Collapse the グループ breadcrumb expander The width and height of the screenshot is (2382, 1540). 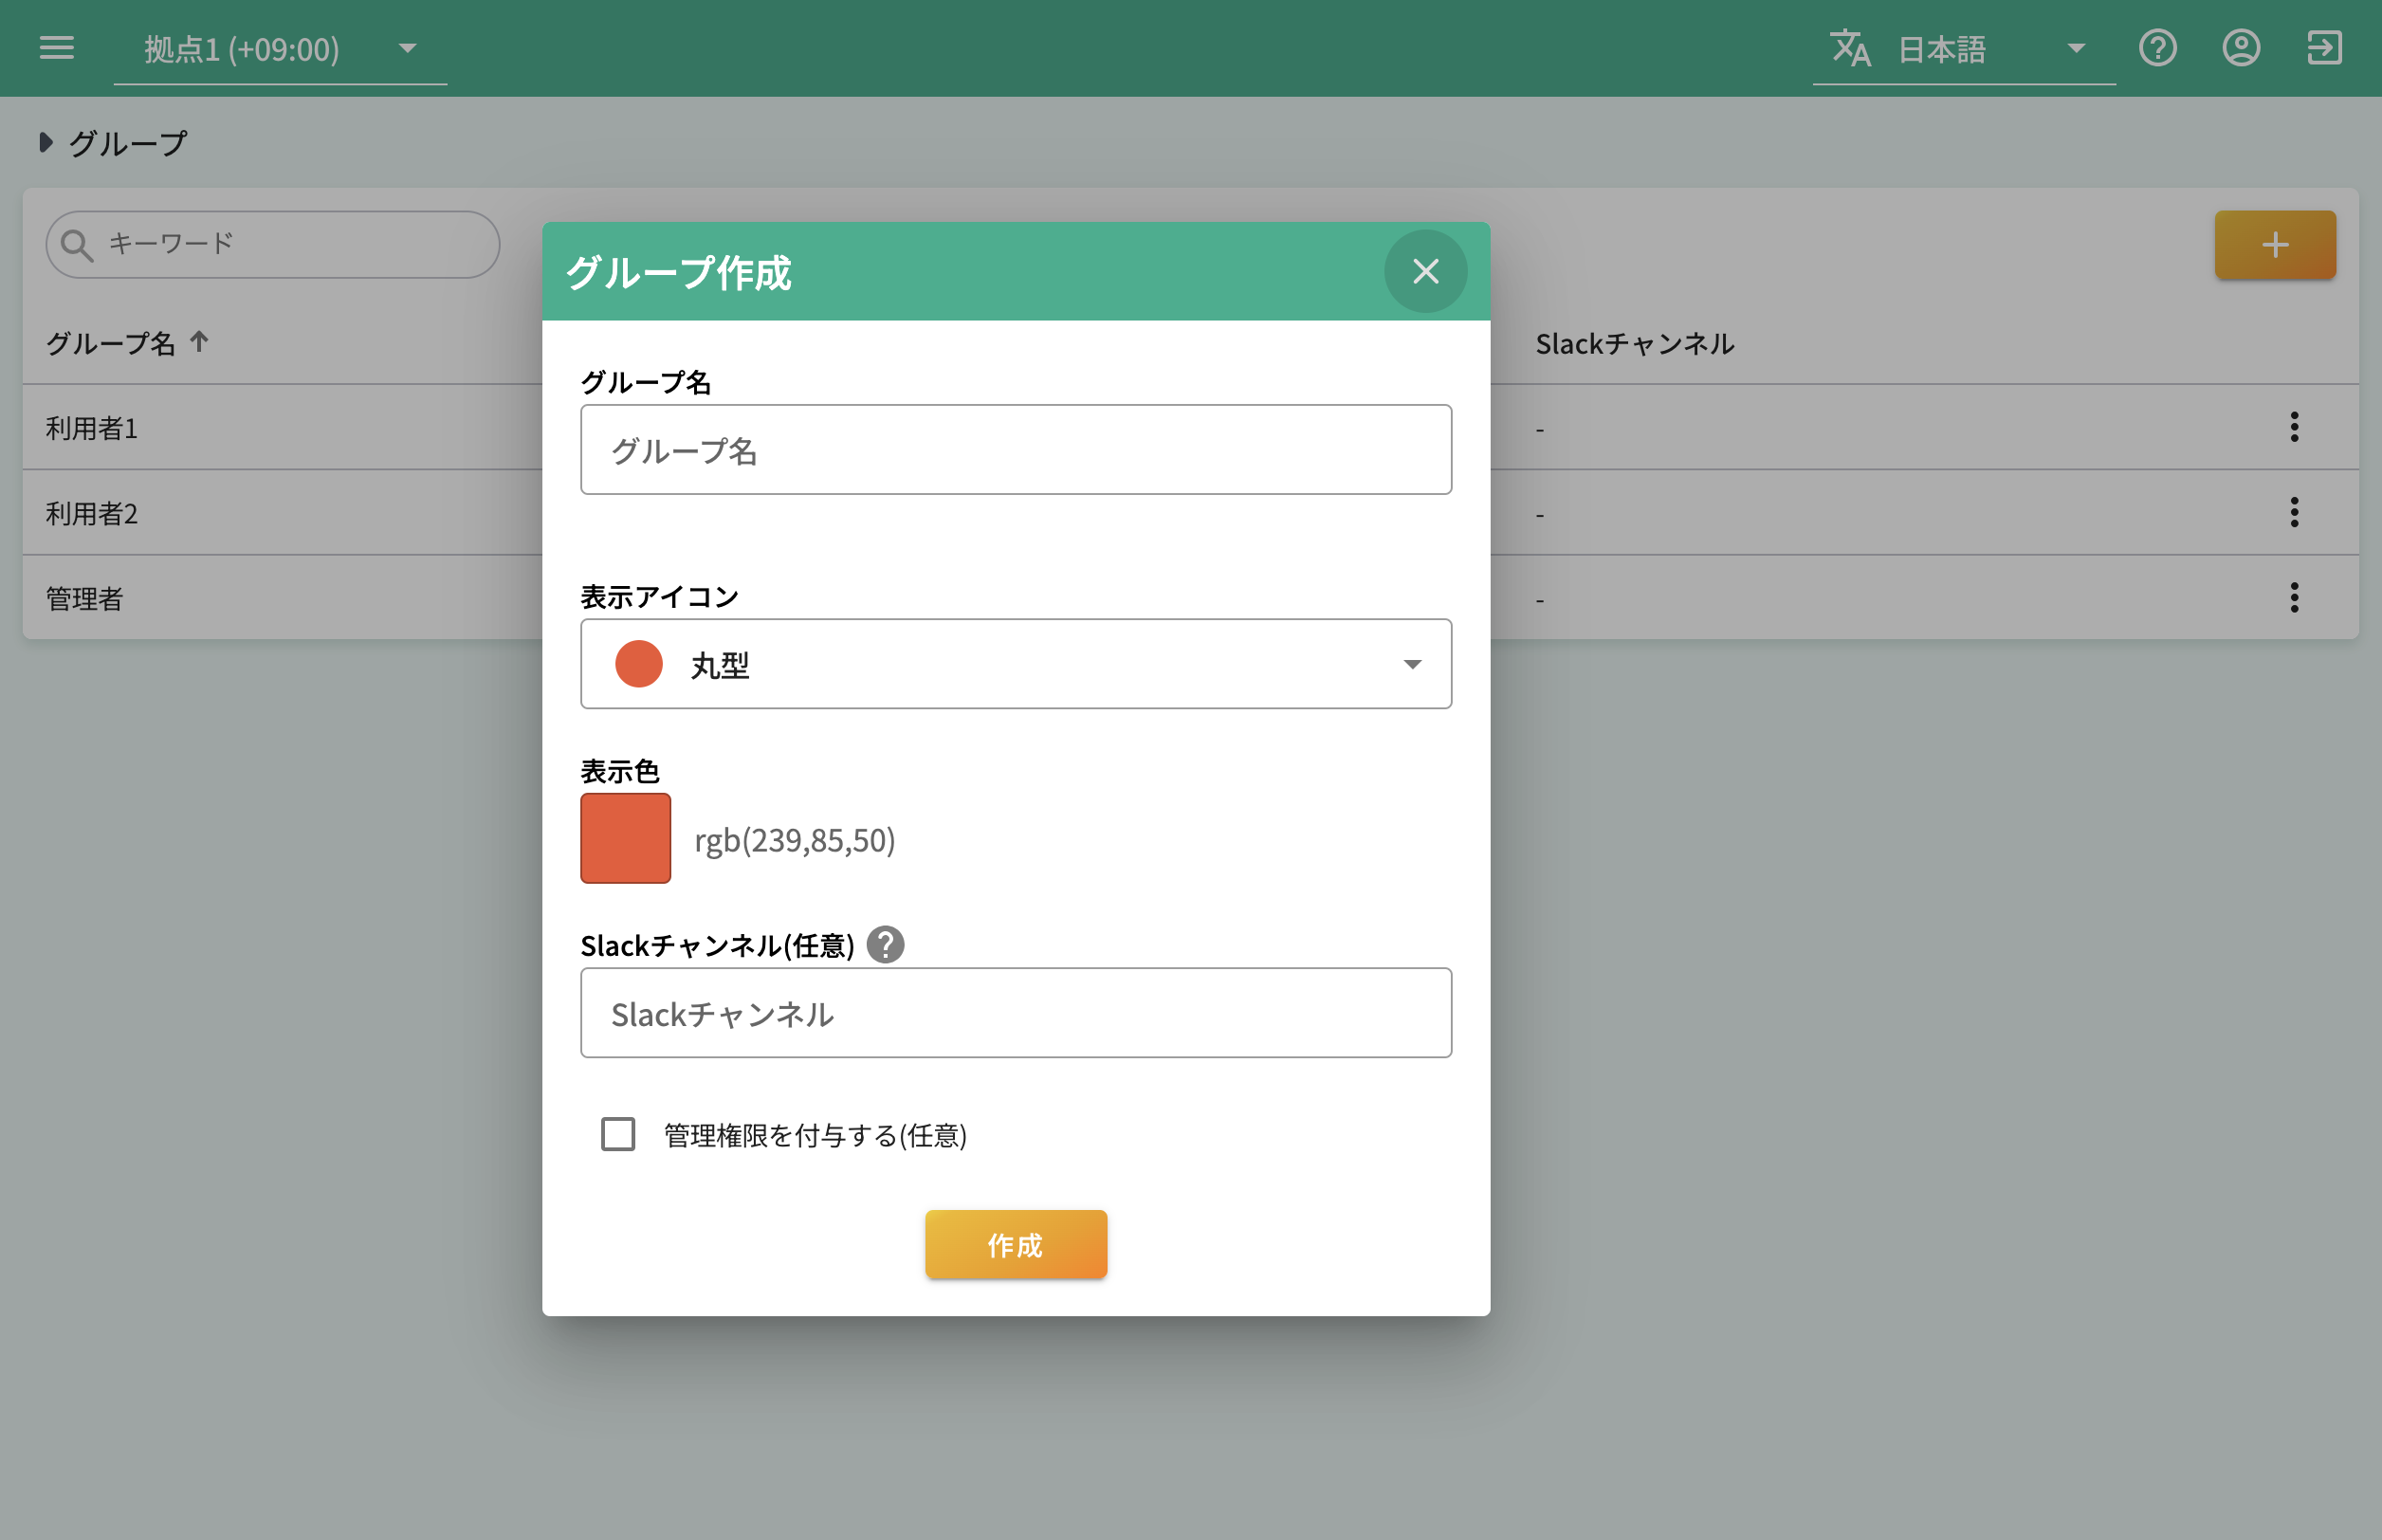[45, 142]
